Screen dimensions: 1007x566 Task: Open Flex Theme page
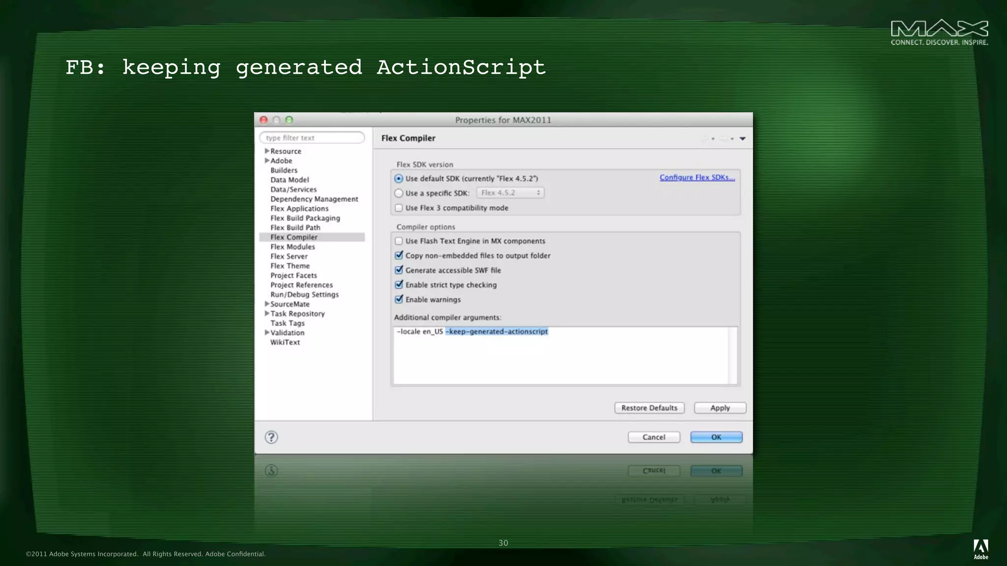(x=290, y=266)
